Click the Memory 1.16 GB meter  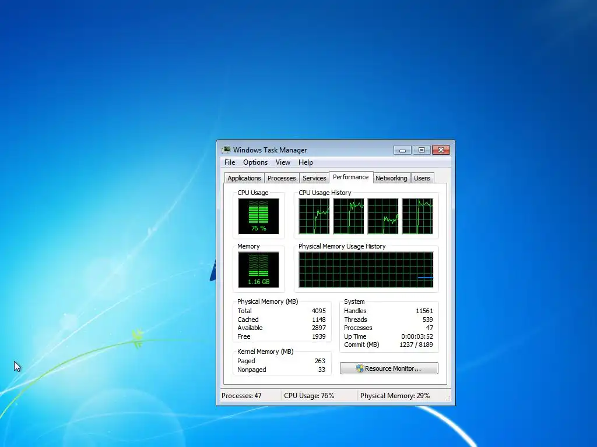258,270
